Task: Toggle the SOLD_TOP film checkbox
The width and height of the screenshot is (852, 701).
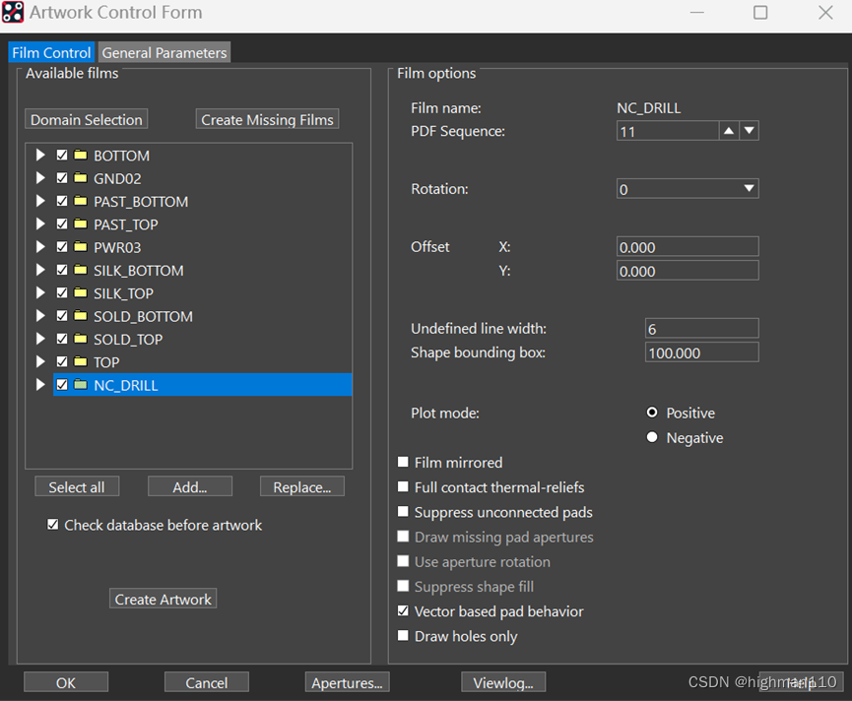Action: click(x=63, y=340)
